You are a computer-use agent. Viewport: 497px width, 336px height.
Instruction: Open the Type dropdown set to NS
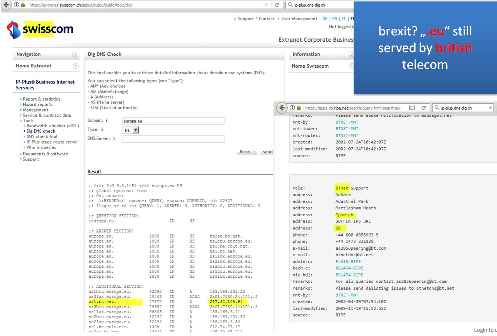[131, 130]
